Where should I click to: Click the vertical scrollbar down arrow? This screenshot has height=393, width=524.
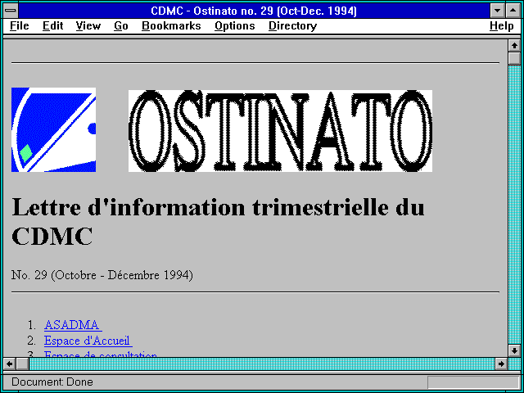513,350
